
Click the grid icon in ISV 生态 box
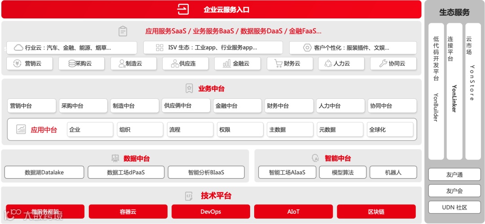coord(159,48)
